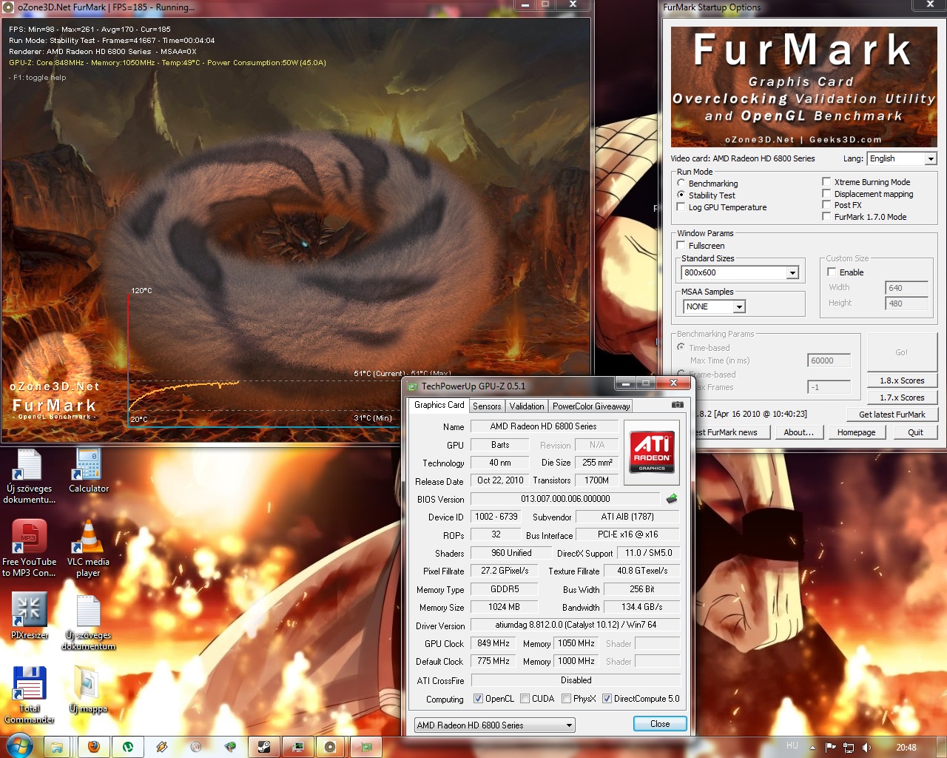Viewport: 947px width, 758px height.
Task: Click the BIOS Version value 013.007.000.006.000000
Action: tap(565, 499)
